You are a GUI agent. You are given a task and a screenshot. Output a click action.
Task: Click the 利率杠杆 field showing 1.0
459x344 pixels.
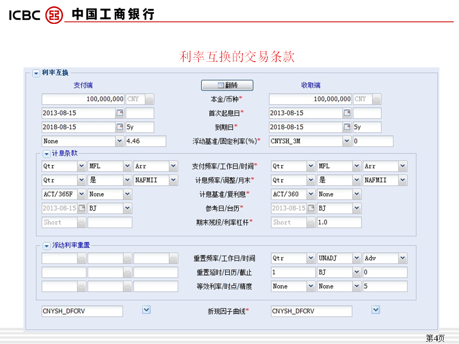click(x=339, y=222)
